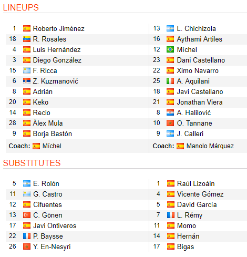This screenshot has height=257, width=247.
Task: Select Borja Bastón in the lineup
Action: [53, 133]
